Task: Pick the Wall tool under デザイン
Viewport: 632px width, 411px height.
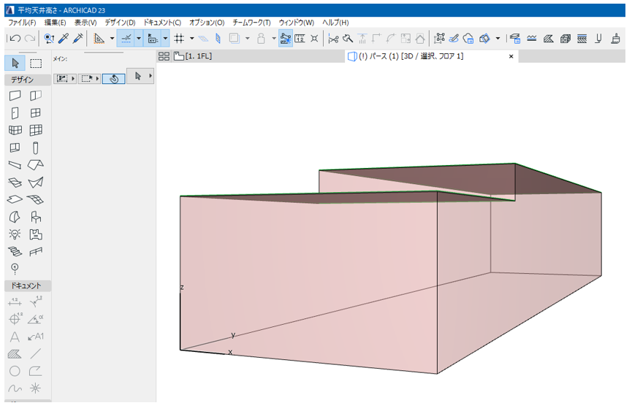Action: (15, 96)
